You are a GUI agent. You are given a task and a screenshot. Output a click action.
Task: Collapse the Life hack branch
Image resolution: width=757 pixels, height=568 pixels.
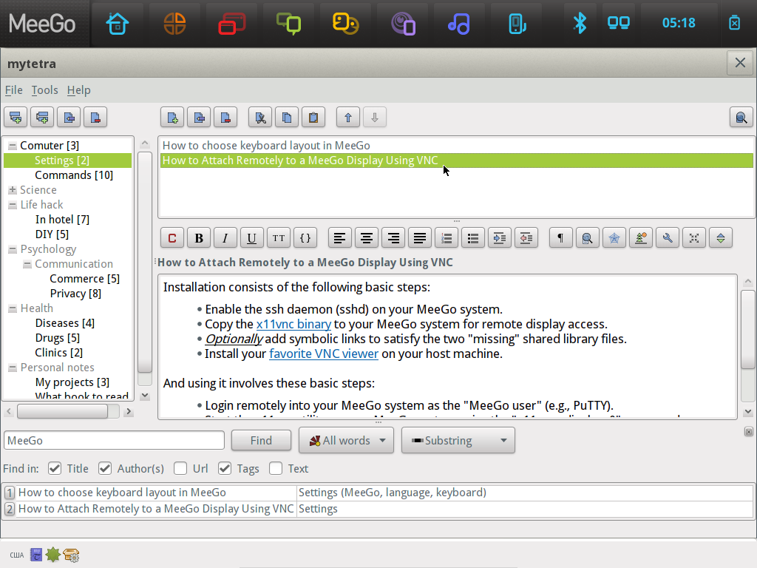pyautogui.click(x=13, y=205)
